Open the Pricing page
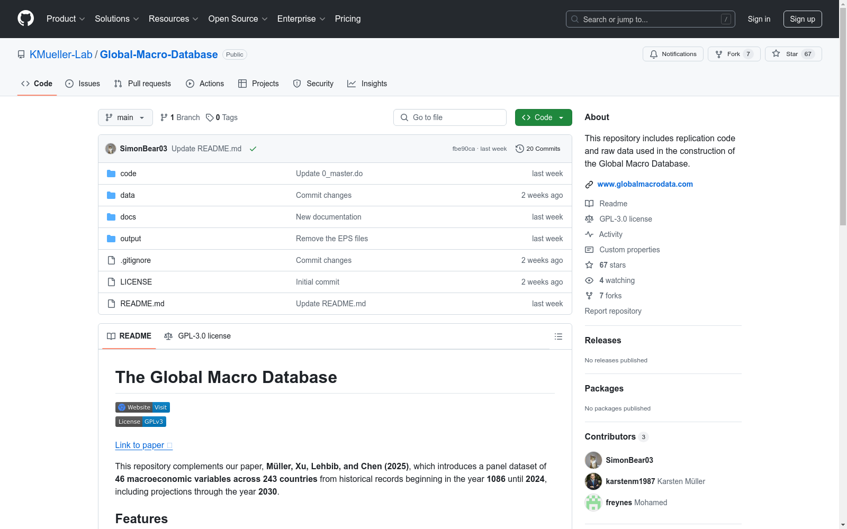Screen dimensions: 847x529 tap(348, 19)
